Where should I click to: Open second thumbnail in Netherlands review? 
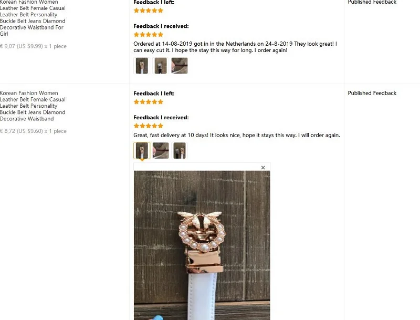coord(161,66)
